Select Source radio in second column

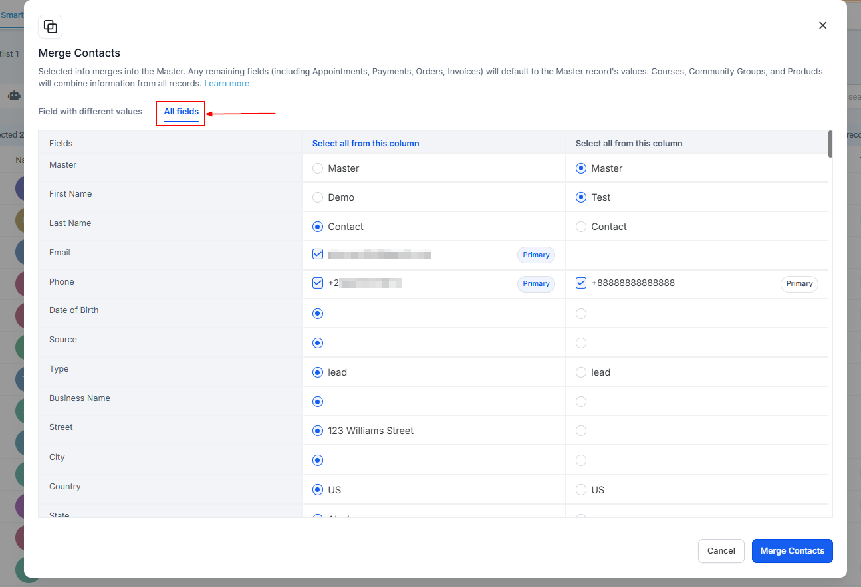581,343
